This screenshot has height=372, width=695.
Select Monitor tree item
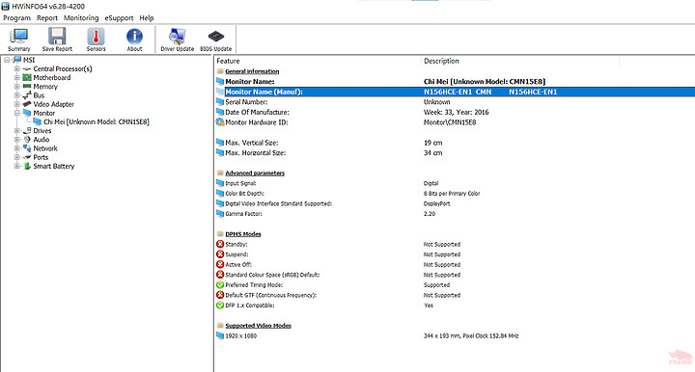pyautogui.click(x=43, y=113)
